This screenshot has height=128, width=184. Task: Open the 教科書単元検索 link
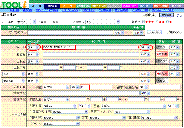pos(140,10)
